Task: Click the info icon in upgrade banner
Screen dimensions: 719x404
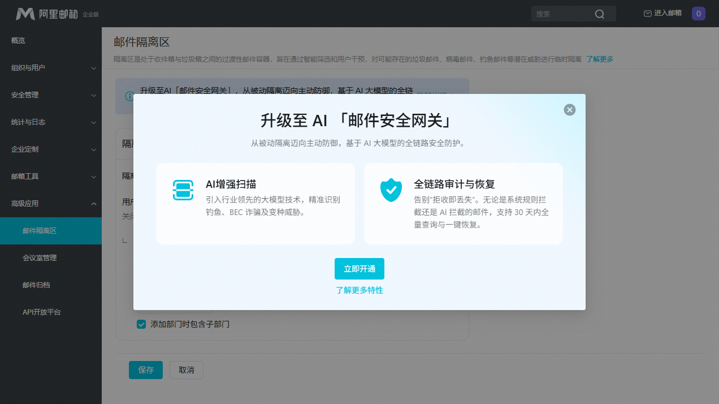Action: click(130, 96)
